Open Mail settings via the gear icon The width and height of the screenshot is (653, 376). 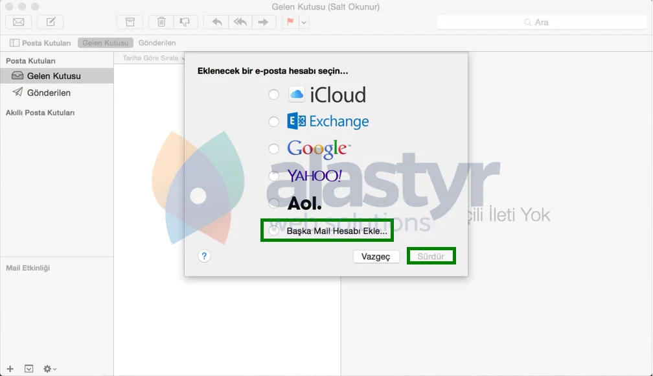coord(47,368)
